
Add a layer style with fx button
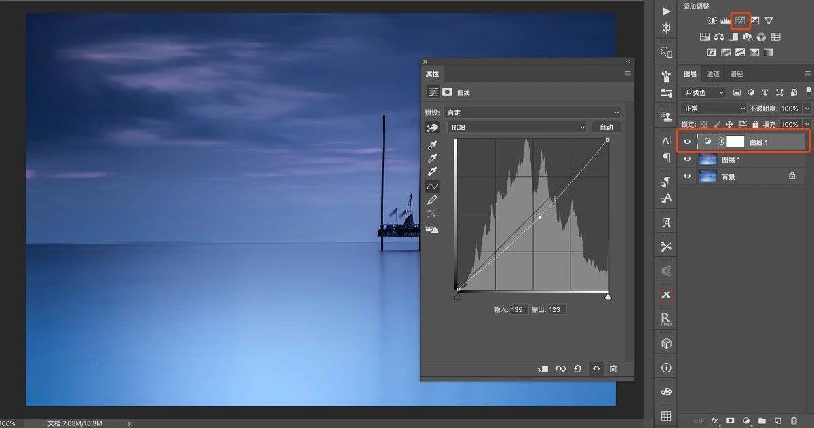tap(714, 421)
